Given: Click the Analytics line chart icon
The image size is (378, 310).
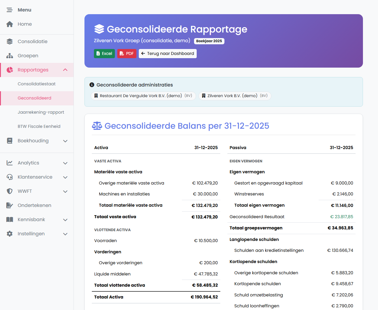Looking at the screenshot, I should tap(10, 163).
